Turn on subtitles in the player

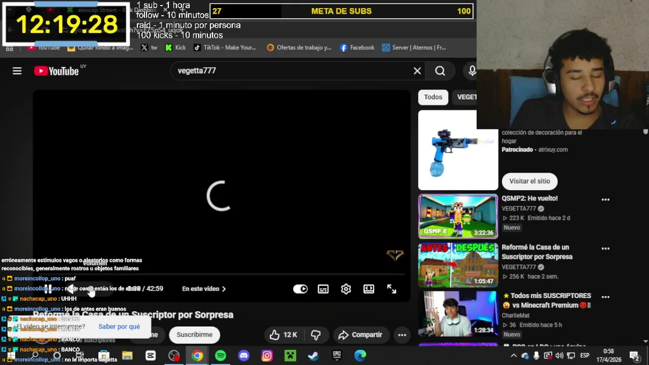coord(323,289)
